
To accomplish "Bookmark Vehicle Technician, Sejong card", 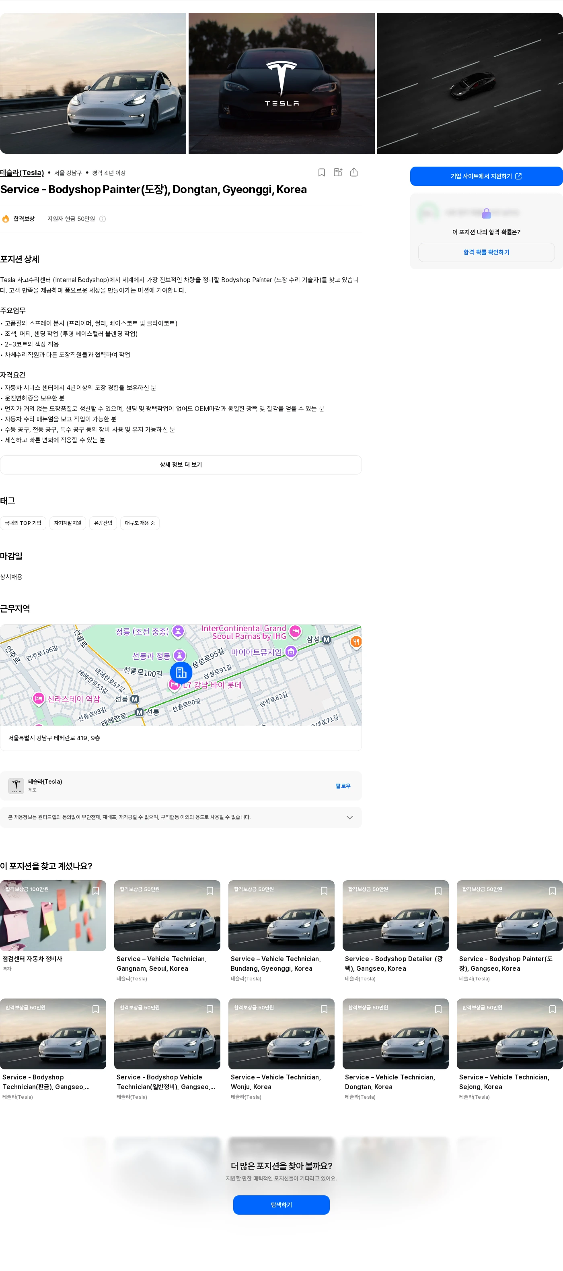I will [x=553, y=1009].
